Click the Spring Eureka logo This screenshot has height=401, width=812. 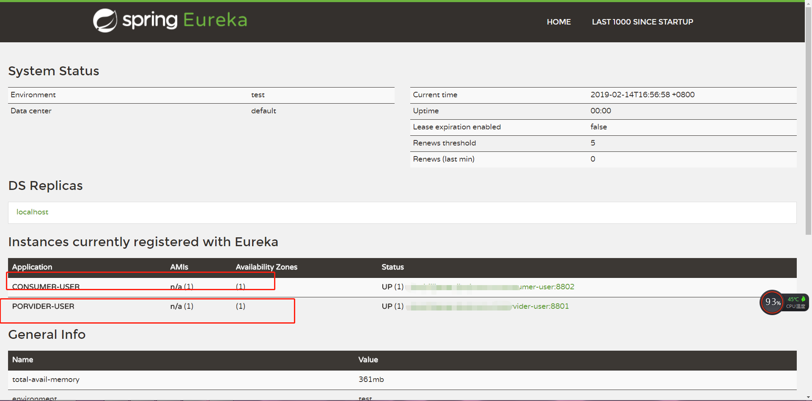[170, 20]
